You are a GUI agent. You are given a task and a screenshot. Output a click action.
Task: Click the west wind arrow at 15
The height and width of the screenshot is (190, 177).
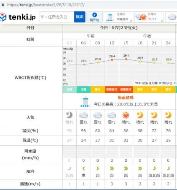click(x=126, y=168)
